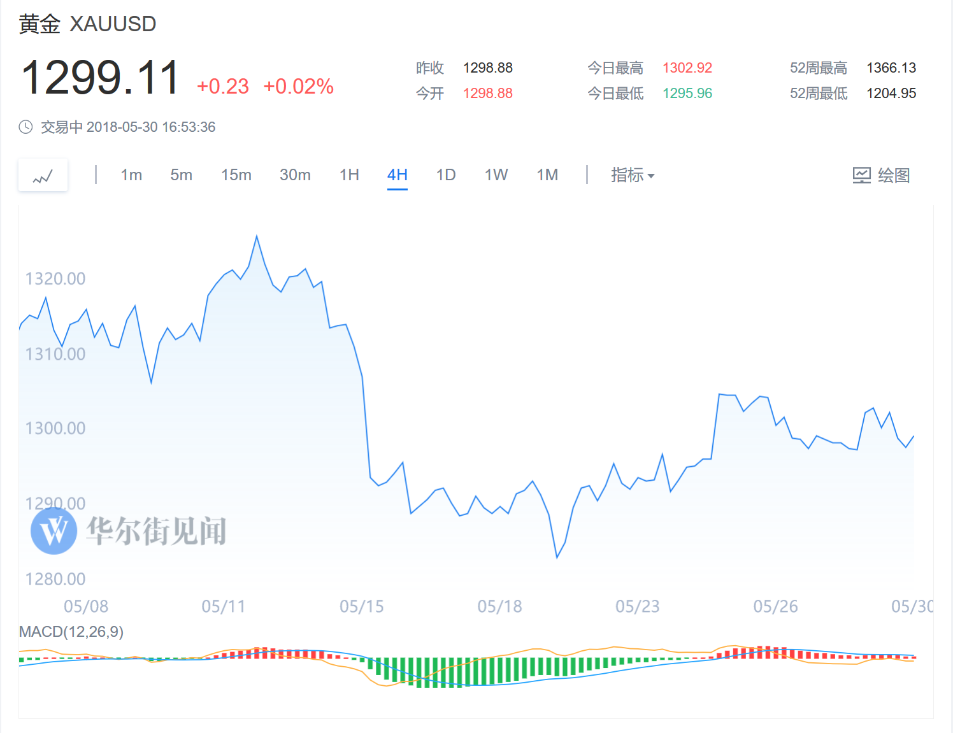Click the arrow next to 指标

(x=651, y=176)
